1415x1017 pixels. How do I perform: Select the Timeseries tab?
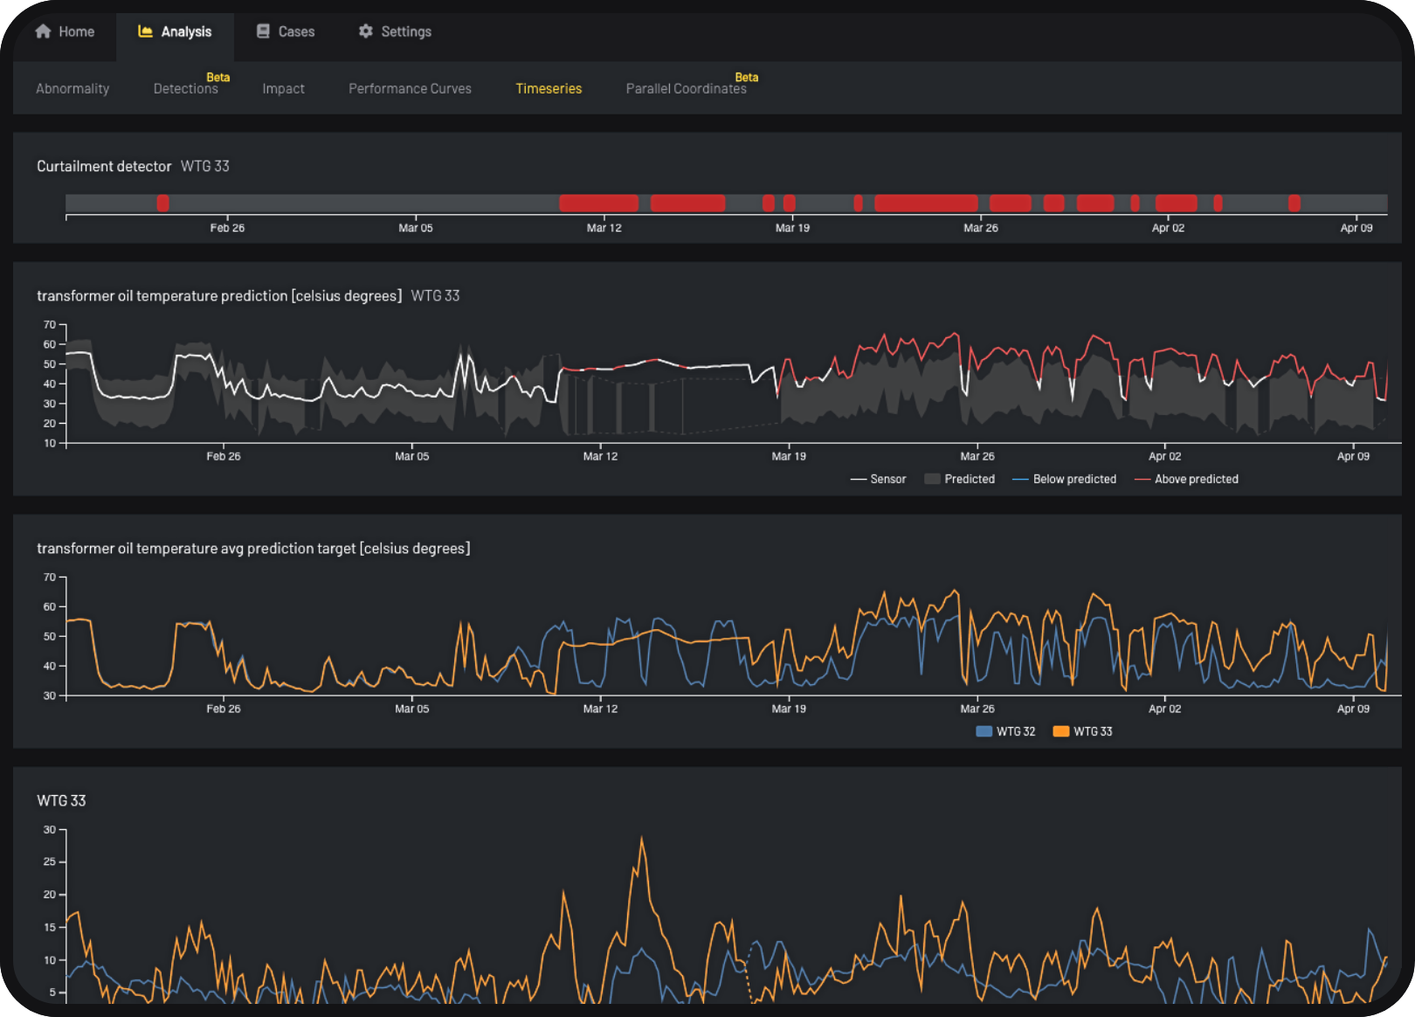click(x=549, y=88)
